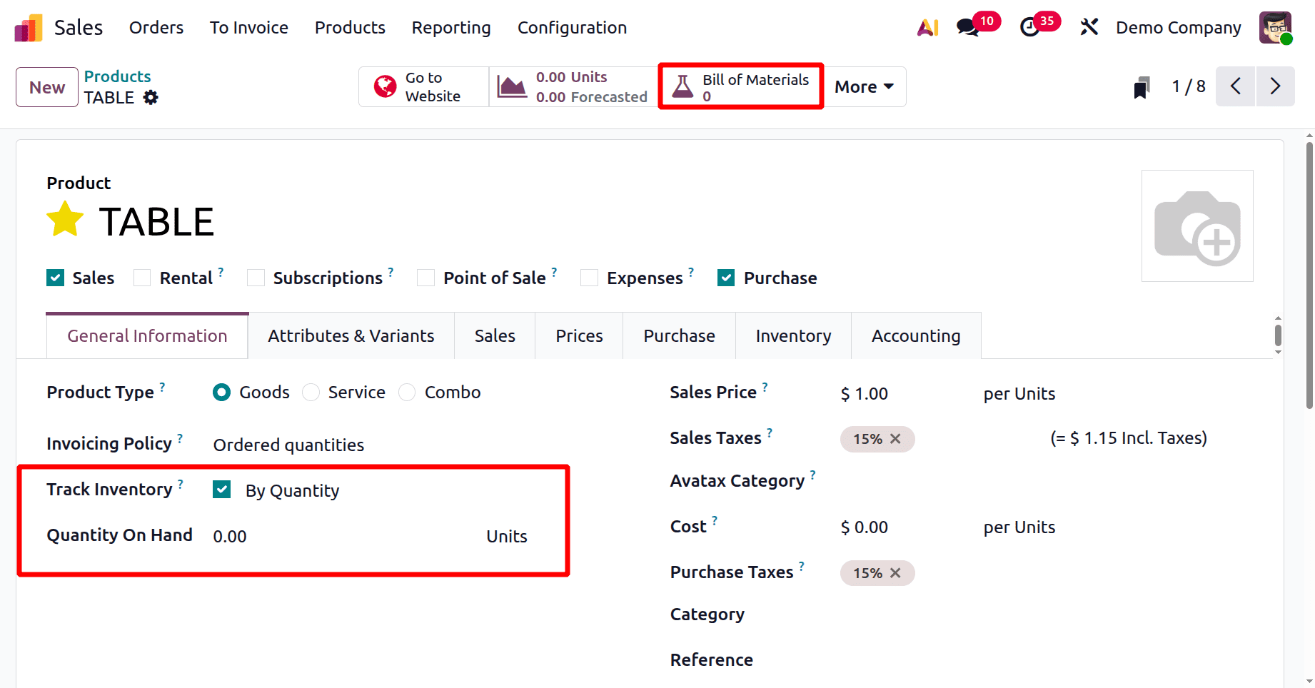
Task: Navigate to the next product record
Action: tap(1276, 86)
